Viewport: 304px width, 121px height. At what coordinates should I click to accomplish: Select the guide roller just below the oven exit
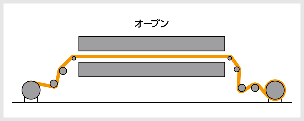[237, 69]
